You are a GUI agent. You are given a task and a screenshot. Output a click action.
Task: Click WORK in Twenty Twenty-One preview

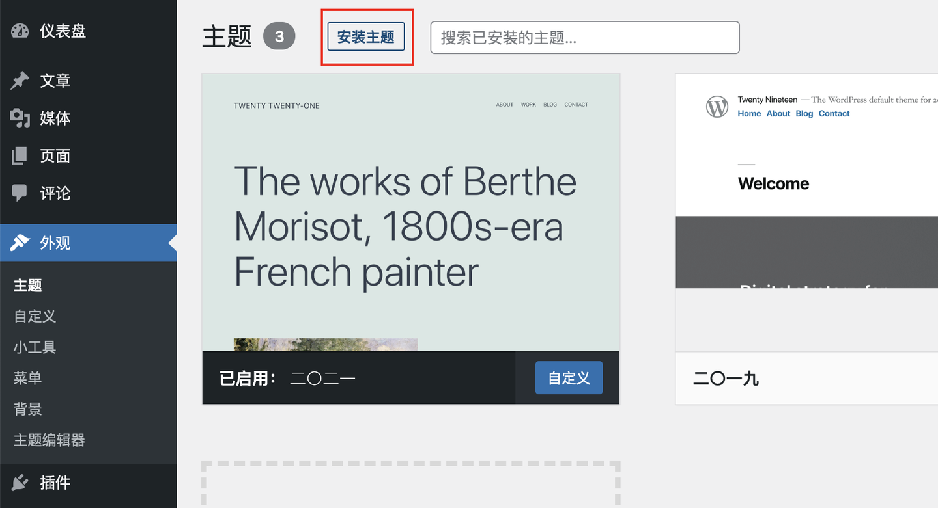528,105
